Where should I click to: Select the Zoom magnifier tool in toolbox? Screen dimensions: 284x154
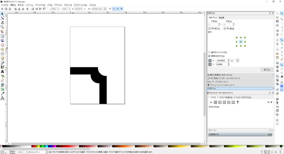point(2,27)
